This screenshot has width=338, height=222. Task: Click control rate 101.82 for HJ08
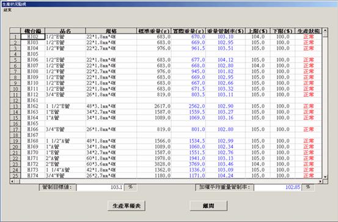tap(226, 72)
